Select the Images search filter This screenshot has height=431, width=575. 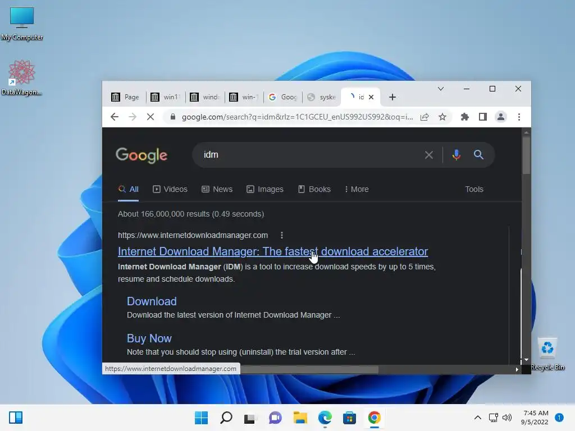[x=265, y=190]
